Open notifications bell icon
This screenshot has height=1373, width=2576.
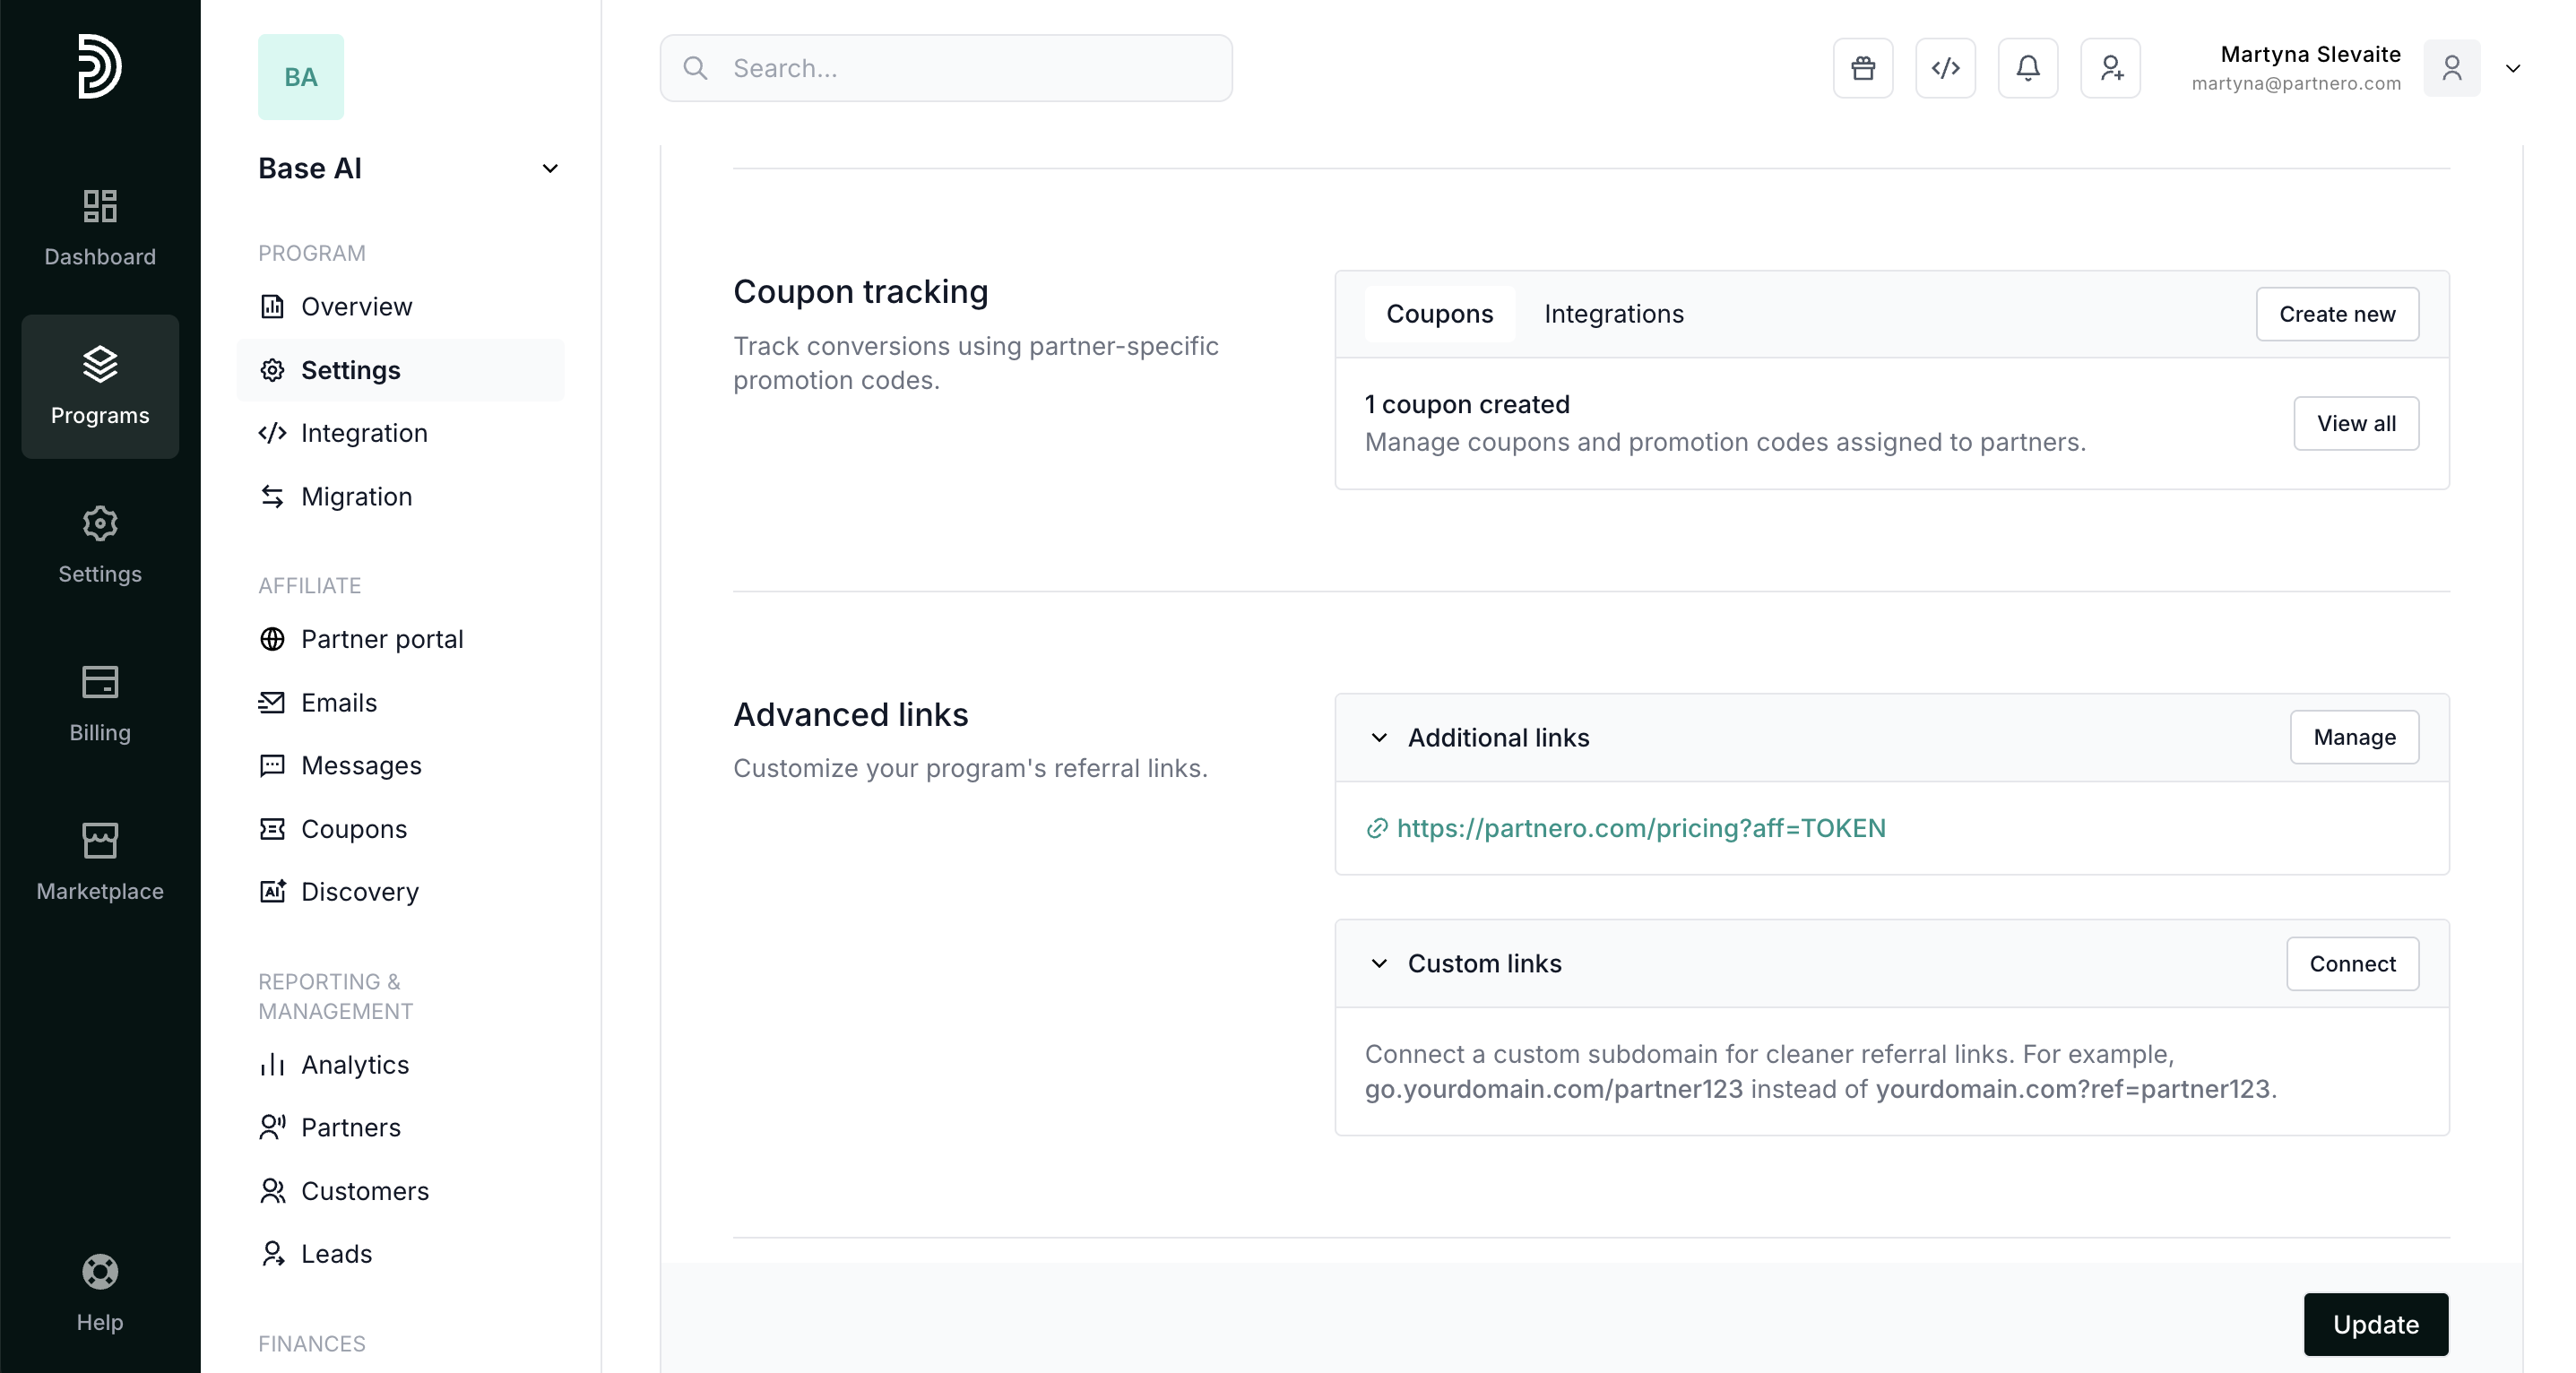pyautogui.click(x=2027, y=68)
